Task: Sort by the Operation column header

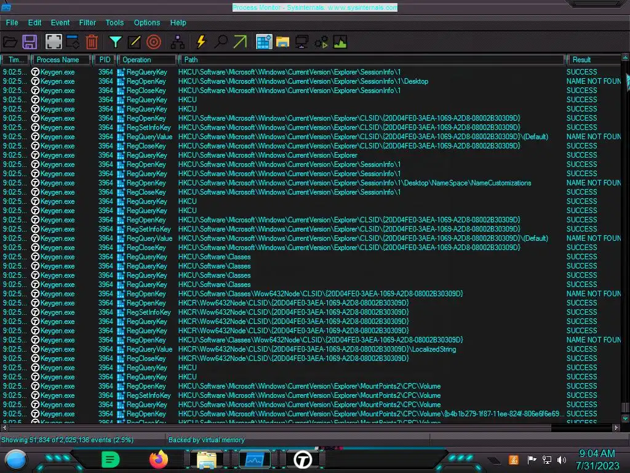Action: pyautogui.click(x=147, y=60)
